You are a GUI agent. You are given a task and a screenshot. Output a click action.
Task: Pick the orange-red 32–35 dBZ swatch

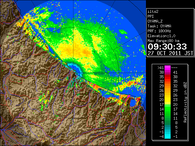(168, 82)
